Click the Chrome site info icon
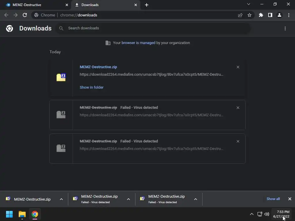Viewport: 295px width, 221px height. (36, 15)
